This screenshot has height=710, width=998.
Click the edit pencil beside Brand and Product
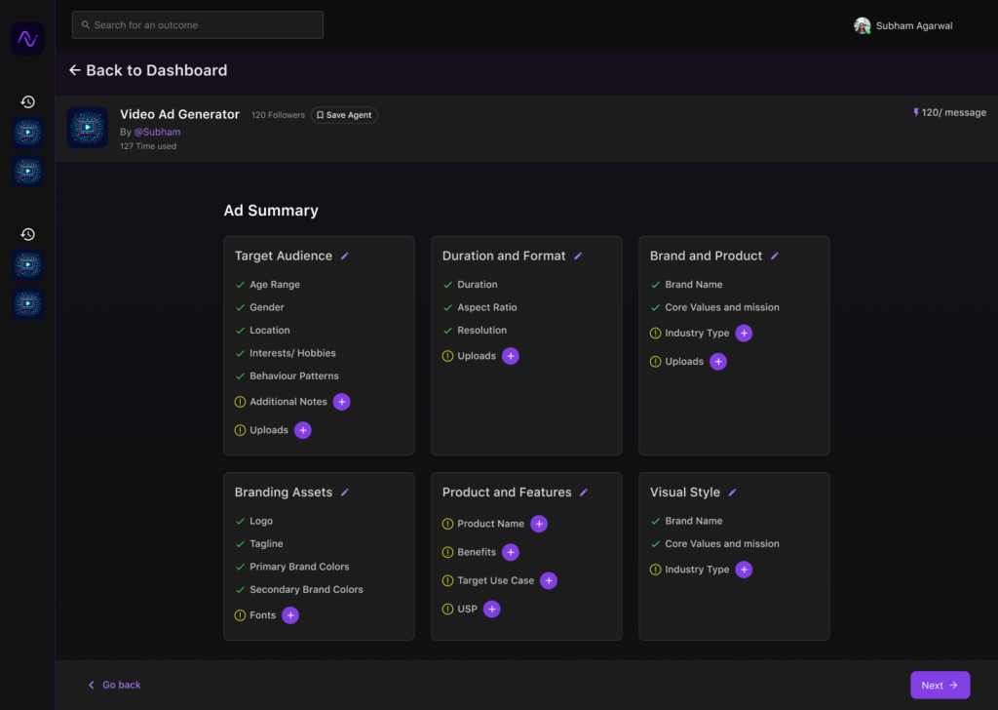[775, 256]
